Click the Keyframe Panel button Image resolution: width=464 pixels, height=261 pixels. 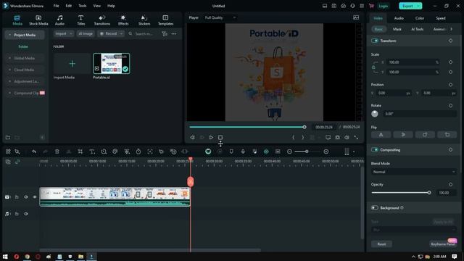point(443,244)
